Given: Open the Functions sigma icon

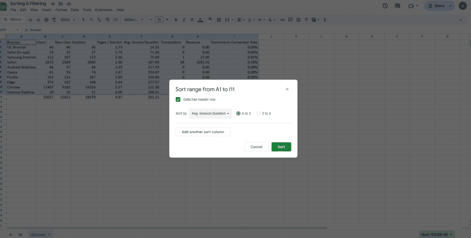Looking at the screenshot, I should 325,20.
